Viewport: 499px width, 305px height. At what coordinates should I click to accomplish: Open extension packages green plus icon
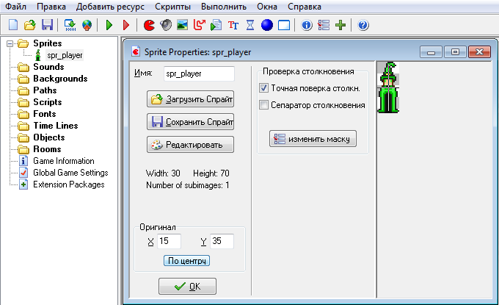340,25
